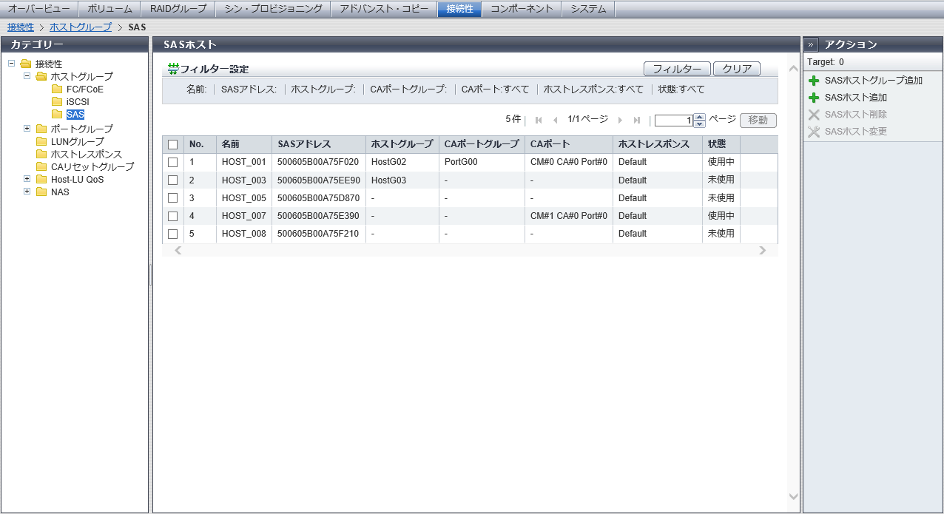Viewport: 944px width, 514px height.
Task: Click the フィルター設定 filter icon
Action: click(x=173, y=69)
